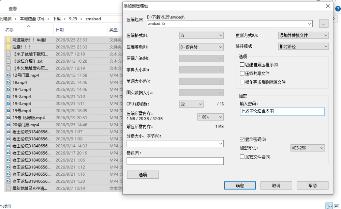This screenshot has width=341, height=209.
Task: Click the 类型 column header
Action: [114, 30]
